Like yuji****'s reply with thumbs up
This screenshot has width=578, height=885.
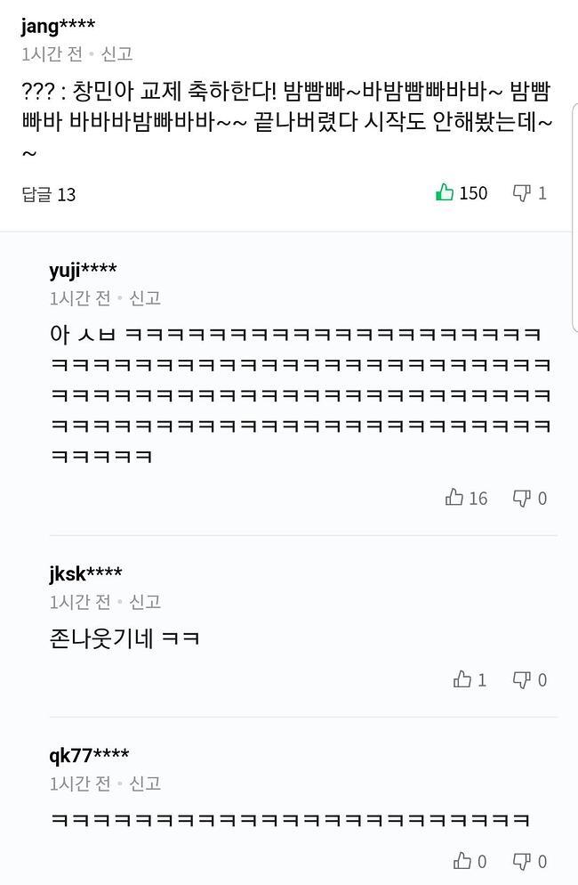[x=454, y=499]
